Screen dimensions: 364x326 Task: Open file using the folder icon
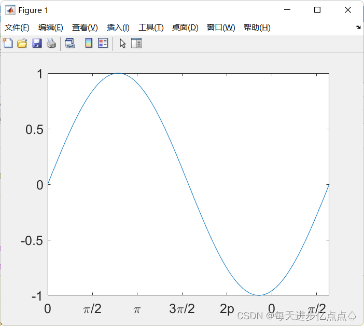(x=22, y=44)
